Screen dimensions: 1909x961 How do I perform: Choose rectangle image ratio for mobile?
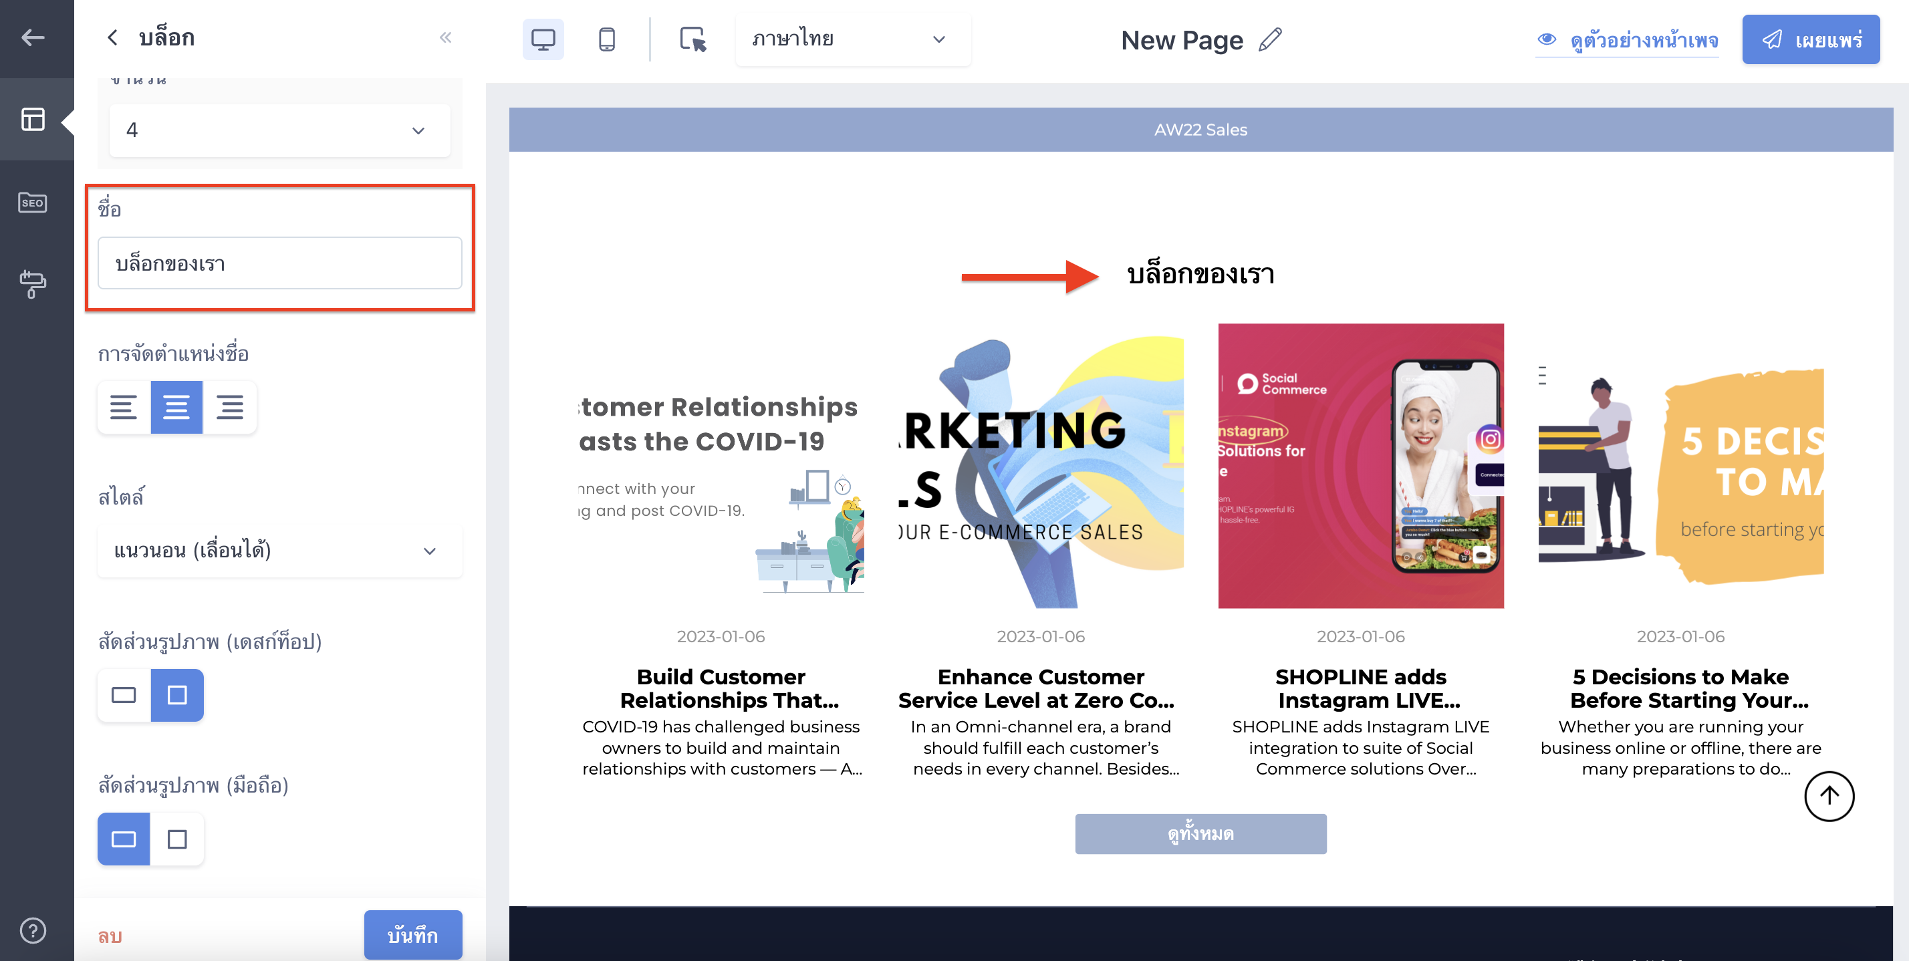124,839
